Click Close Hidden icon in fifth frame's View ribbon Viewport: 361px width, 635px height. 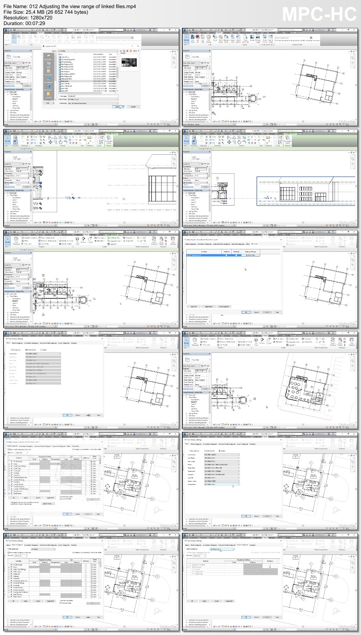(x=161, y=240)
